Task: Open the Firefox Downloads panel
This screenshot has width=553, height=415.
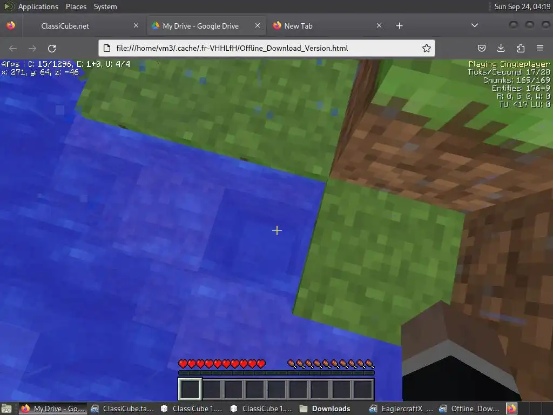Action: (x=501, y=48)
